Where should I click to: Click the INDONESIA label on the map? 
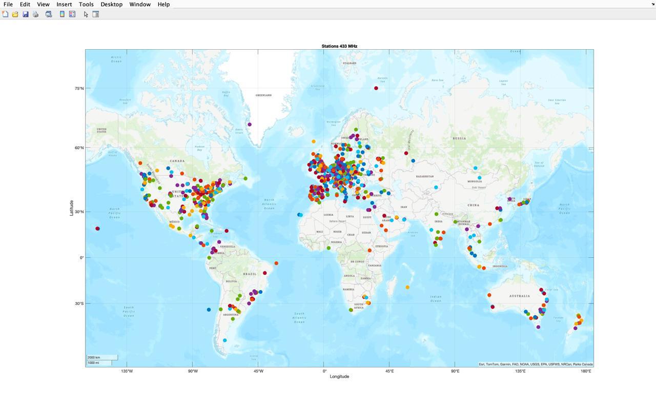[500, 266]
